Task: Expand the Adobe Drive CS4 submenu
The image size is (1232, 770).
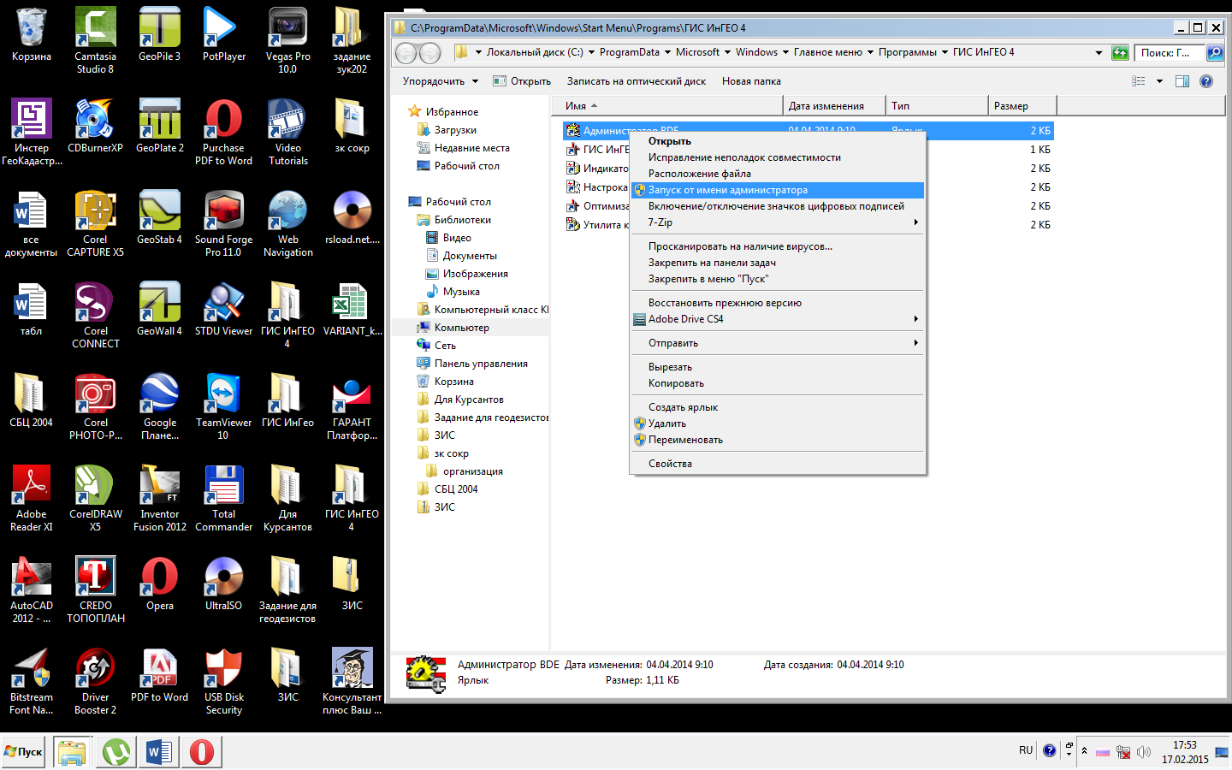Action: tap(915, 319)
